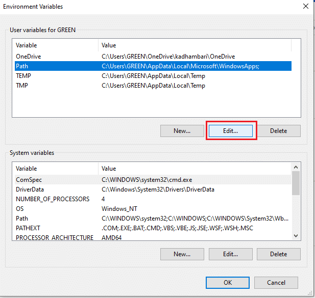Close the Environment Variables dialog
The height and width of the screenshot is (298, 315).
pyautogui.click(x=306, y=7)
